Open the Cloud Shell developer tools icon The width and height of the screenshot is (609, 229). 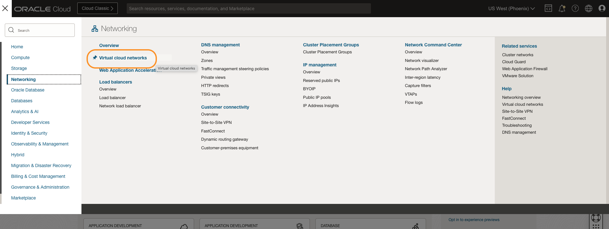[548, 8]
